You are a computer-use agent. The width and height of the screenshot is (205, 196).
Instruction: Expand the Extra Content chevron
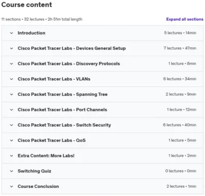pyautogui.click(x=11, y=156)
